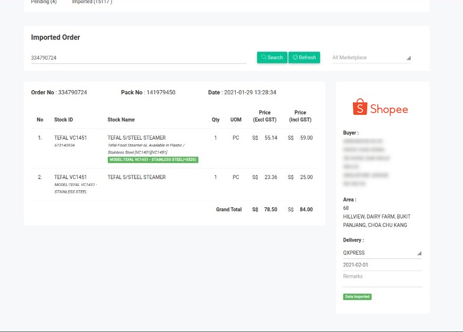Click the Remarks input field
463x332 pixels.
tap(382, 279)
